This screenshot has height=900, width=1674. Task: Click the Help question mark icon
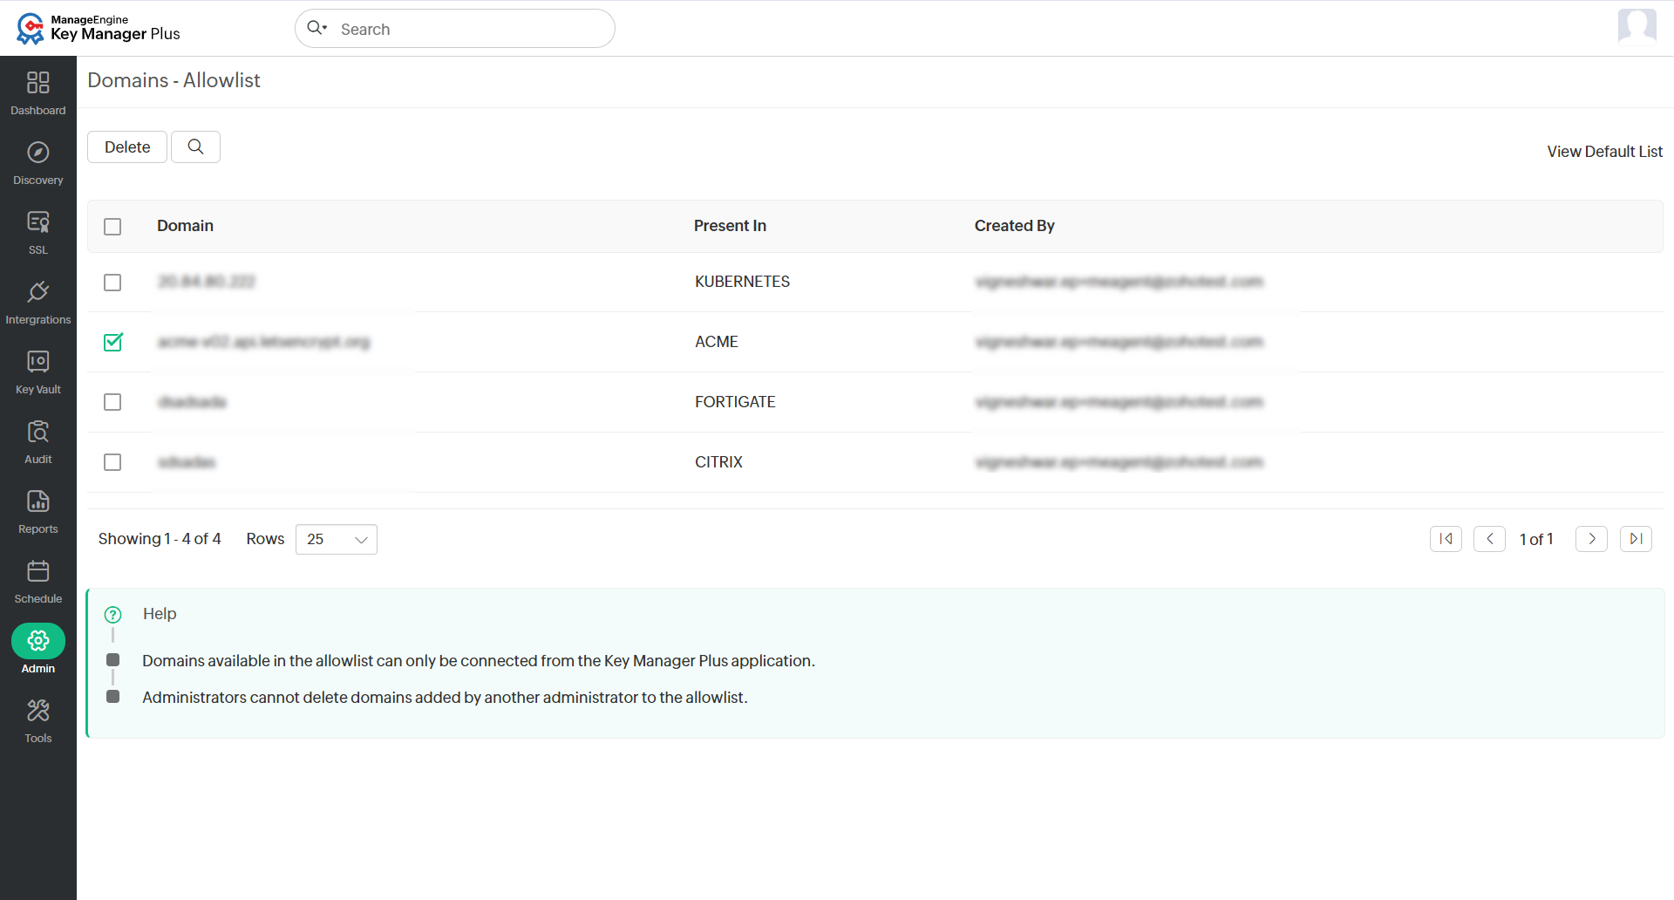coord(113,614)
